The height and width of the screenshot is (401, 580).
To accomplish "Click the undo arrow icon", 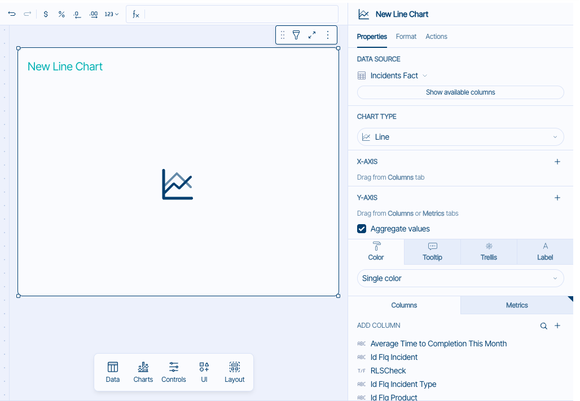I will click(12, 14).
